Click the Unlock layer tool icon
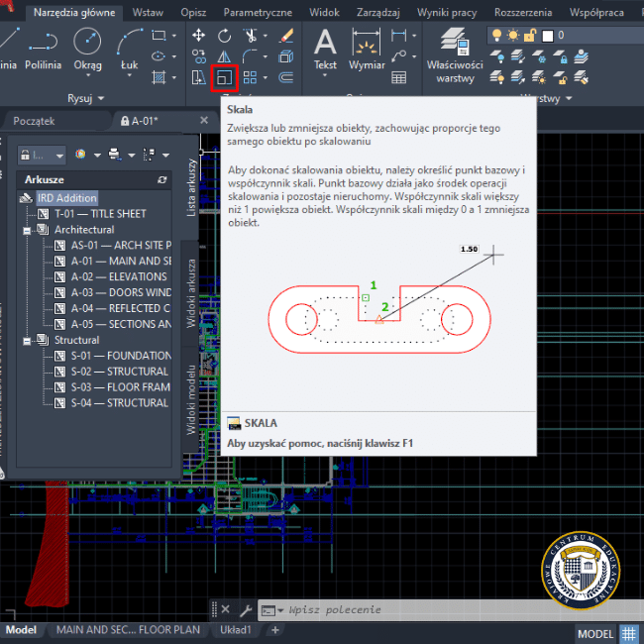Viewport: 644px width, 644px height. [x=560, y=77]
